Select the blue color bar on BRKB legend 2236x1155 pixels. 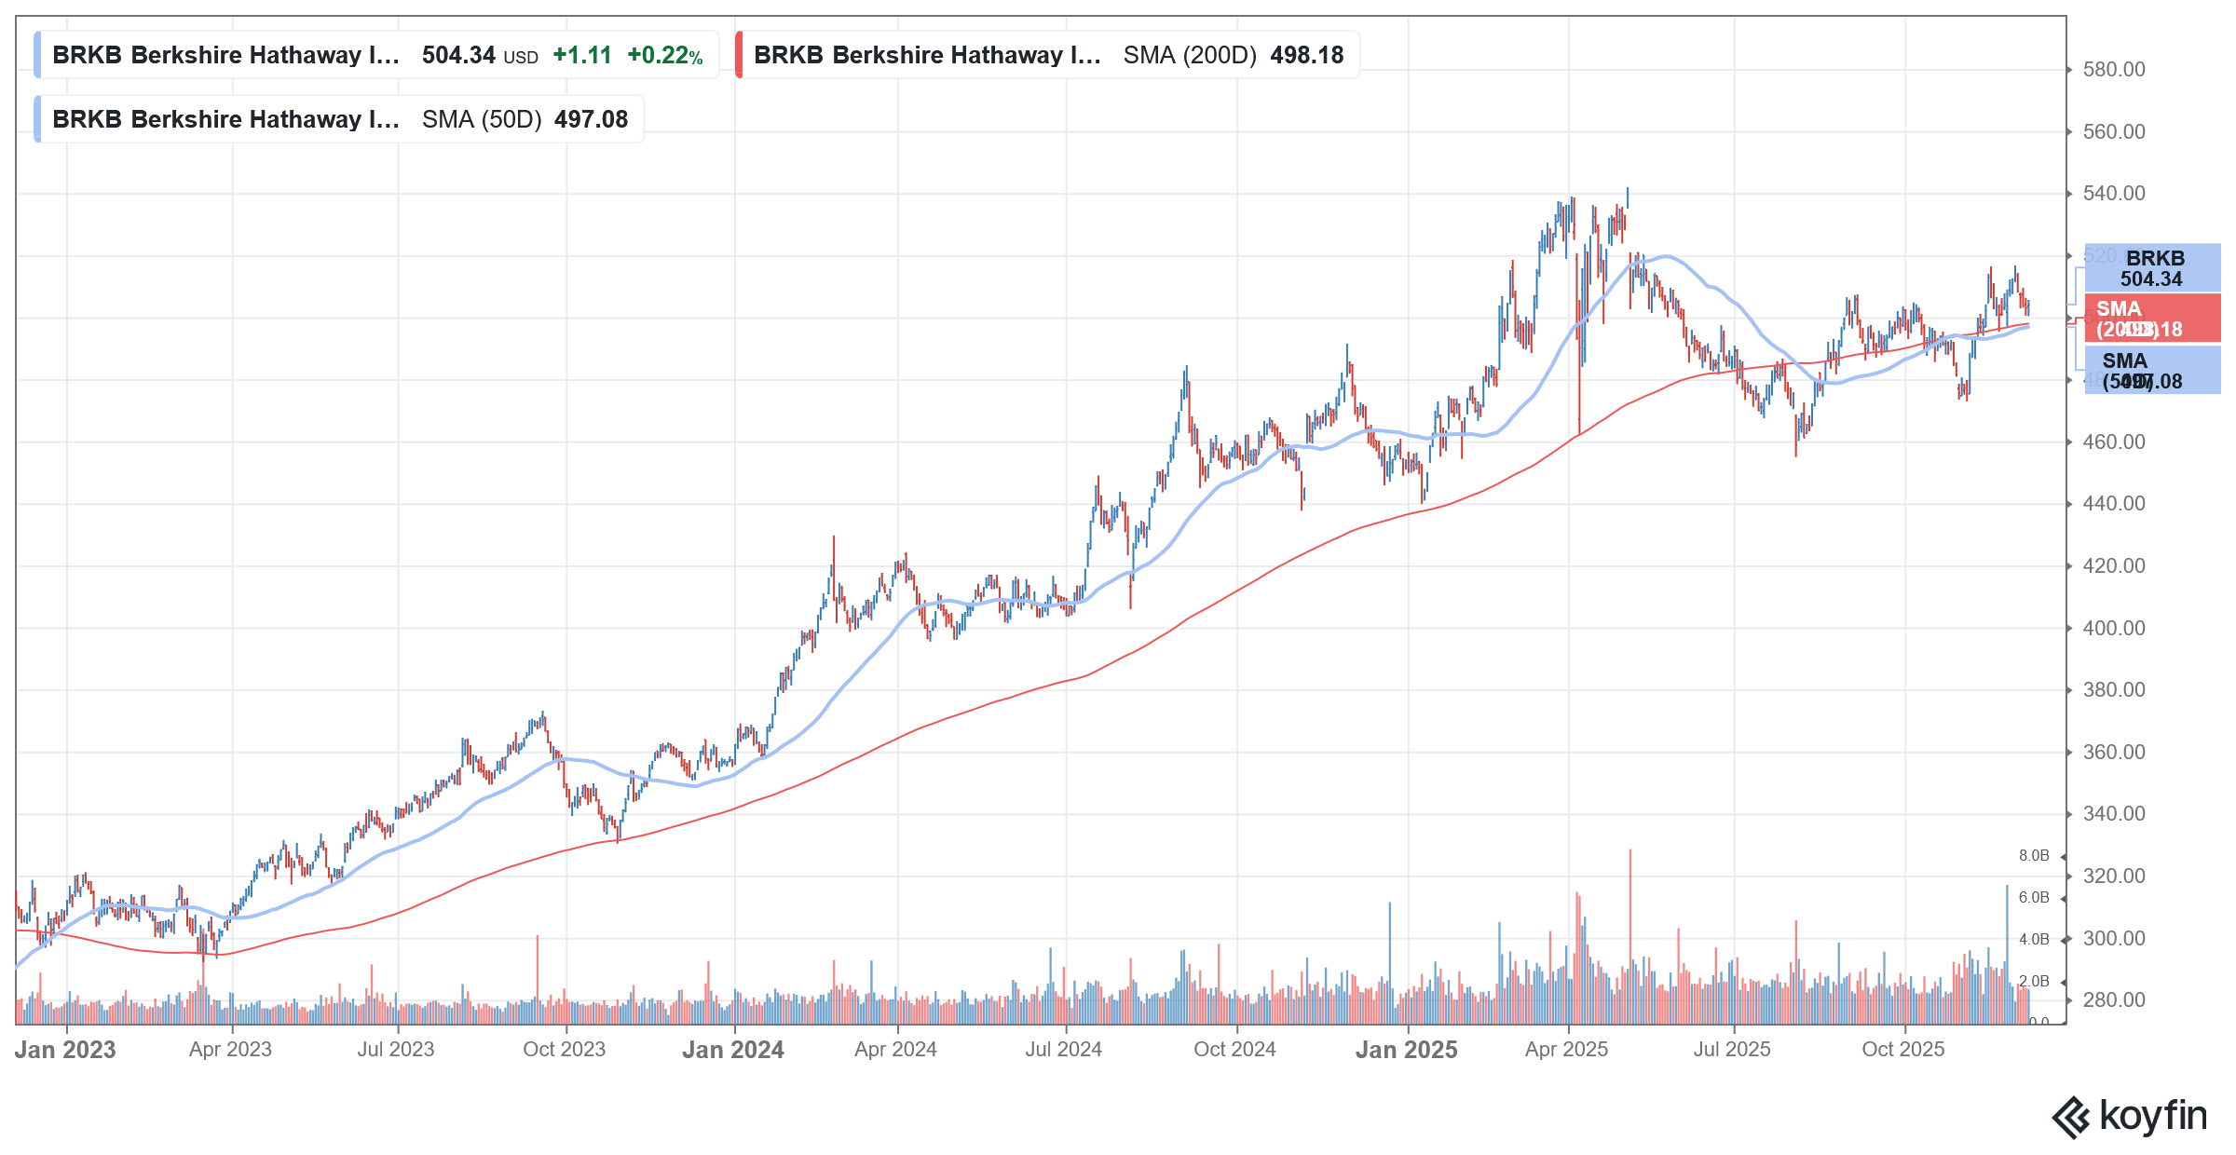point(37,54)
